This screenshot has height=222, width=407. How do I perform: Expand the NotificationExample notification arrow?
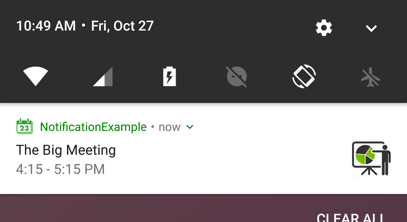190,127
